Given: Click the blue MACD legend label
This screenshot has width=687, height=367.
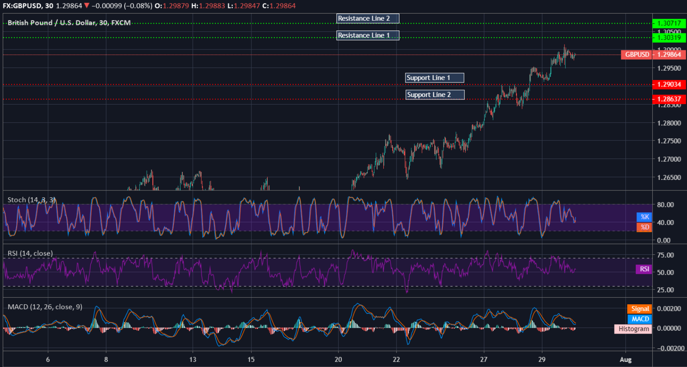Looking at the screenshot, I should pyautogui.click(x=640, y=319).
